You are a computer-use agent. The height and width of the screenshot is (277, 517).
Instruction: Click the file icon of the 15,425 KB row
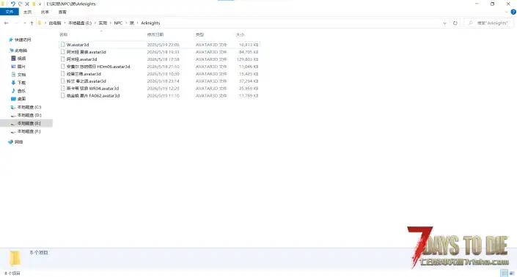[63, 73]
